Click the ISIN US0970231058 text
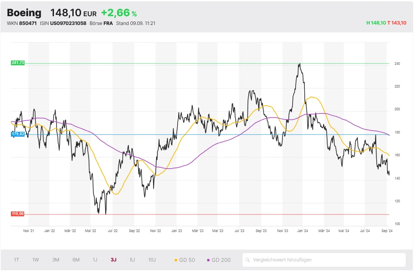The image size is (414, 275). 68,23
